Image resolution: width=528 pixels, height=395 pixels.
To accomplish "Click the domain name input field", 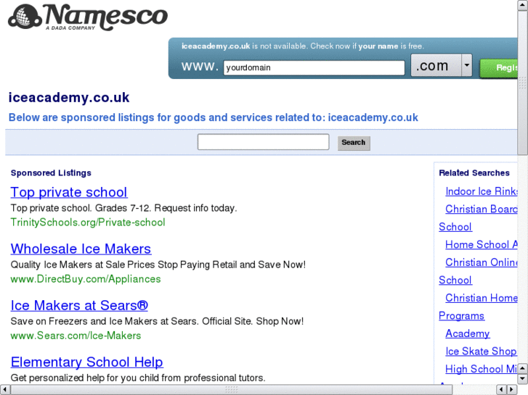I will pos(314,67).
